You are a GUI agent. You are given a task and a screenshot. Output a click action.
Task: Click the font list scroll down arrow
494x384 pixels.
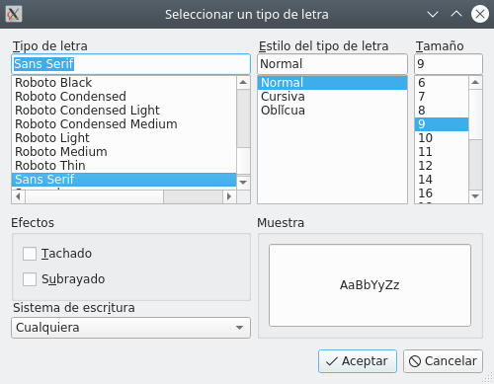click(243, 182)
